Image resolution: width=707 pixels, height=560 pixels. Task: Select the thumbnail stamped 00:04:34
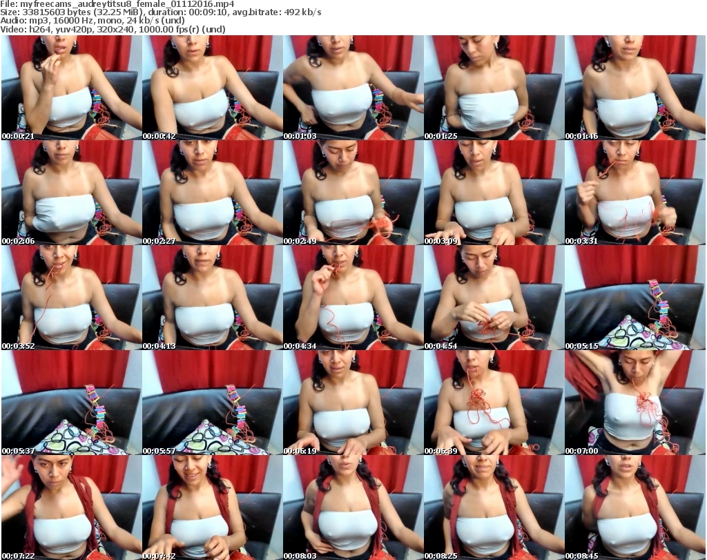353,298
